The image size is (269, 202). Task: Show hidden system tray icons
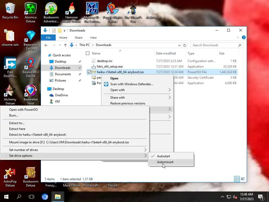click(222, 197)
